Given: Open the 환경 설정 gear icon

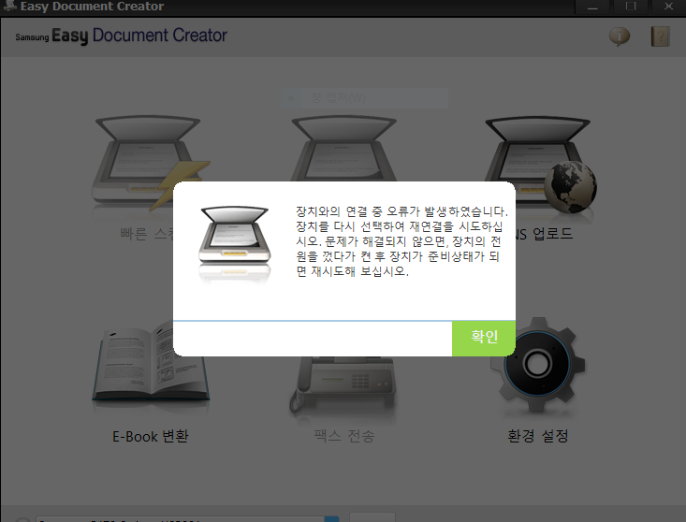Looking at the screenshot, I should point(538,364).
